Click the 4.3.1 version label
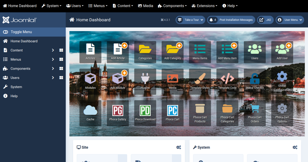Screen dimensions: 308x162 point(165,20)
